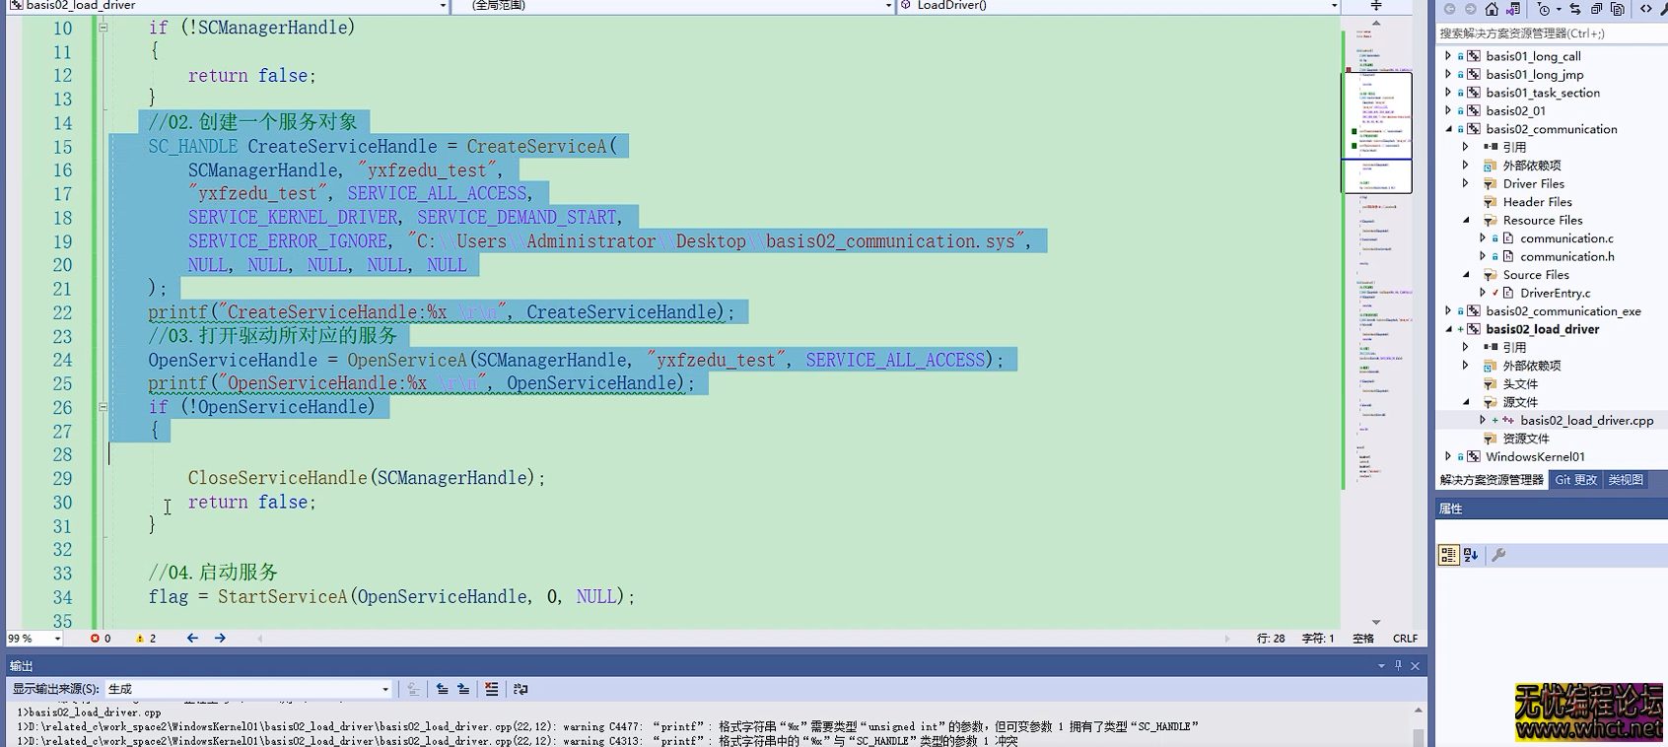Switch to the Git 更改 tab
The height and width of the screenshot is (747, 1668).
[1575, 480]
